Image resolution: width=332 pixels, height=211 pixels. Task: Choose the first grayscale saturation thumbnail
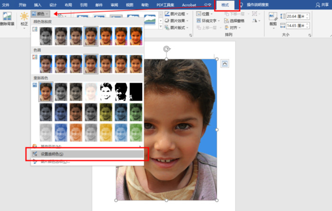[x=46, y=36]
